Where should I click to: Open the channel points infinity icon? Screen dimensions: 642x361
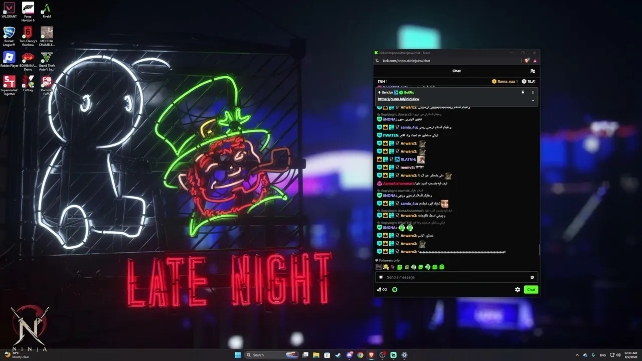pyautogui.click(x=382, y=289)
